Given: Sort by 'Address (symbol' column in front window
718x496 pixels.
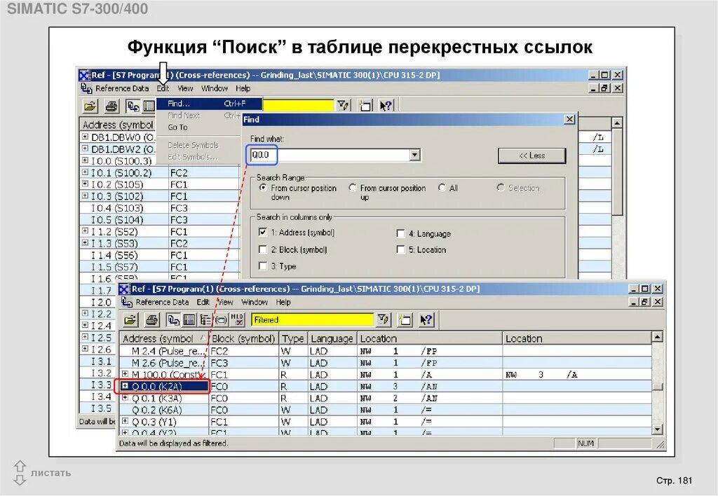Looking at the screenshot, I should coord(164,338).
